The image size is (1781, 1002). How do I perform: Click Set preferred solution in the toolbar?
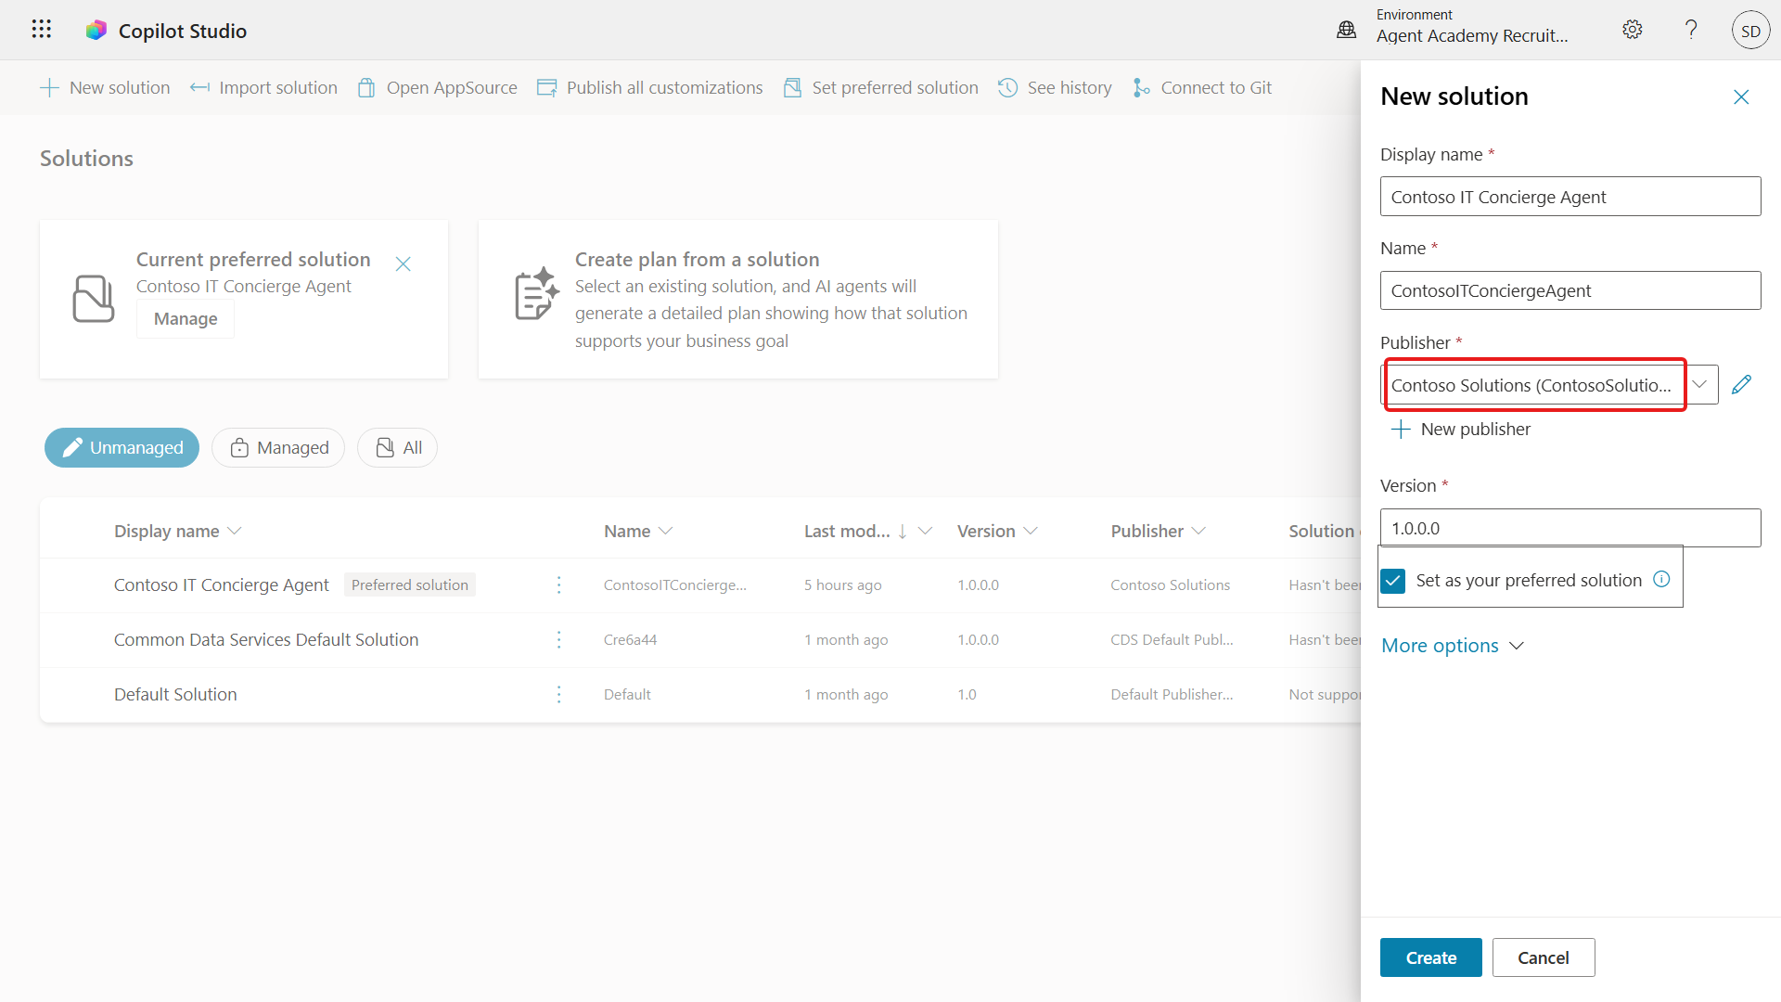tap(881, 87)
